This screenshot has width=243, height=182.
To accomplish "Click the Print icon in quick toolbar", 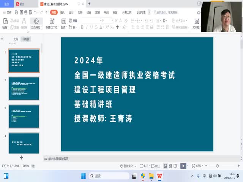I will point(26,13).
